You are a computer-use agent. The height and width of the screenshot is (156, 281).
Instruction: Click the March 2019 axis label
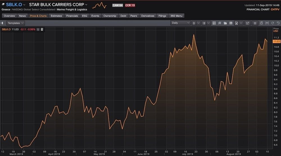click(16, 154)
